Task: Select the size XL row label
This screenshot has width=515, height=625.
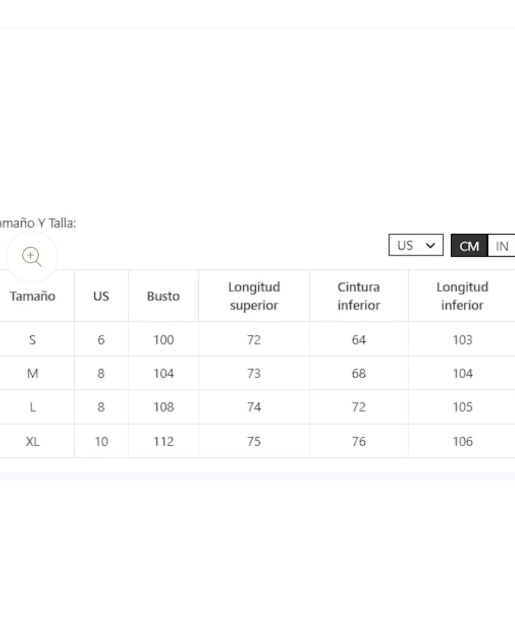Action: [x=32, y=441]
